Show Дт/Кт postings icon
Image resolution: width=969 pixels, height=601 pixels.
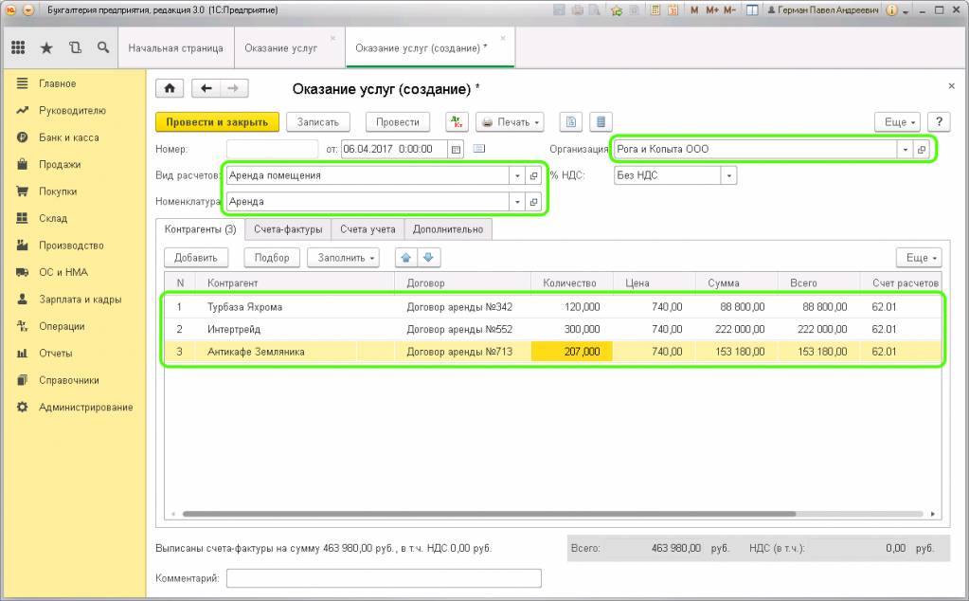tap(457, 121)
